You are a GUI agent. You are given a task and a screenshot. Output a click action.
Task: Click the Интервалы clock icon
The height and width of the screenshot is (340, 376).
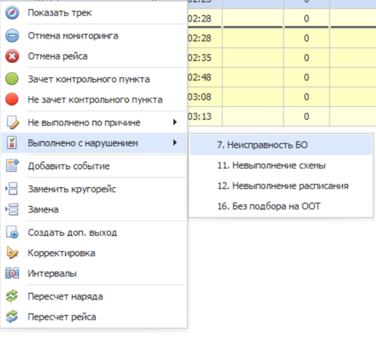click(x=12, y=274)
